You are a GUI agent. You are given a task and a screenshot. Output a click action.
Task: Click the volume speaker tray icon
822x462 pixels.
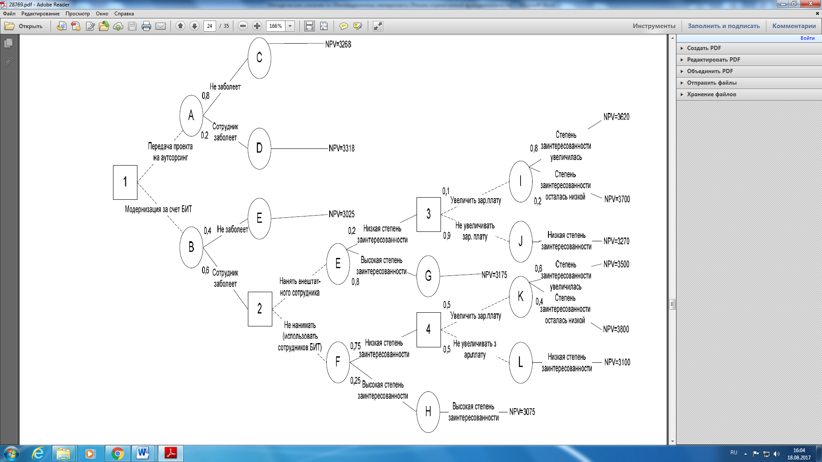click(x=777, y=454)
